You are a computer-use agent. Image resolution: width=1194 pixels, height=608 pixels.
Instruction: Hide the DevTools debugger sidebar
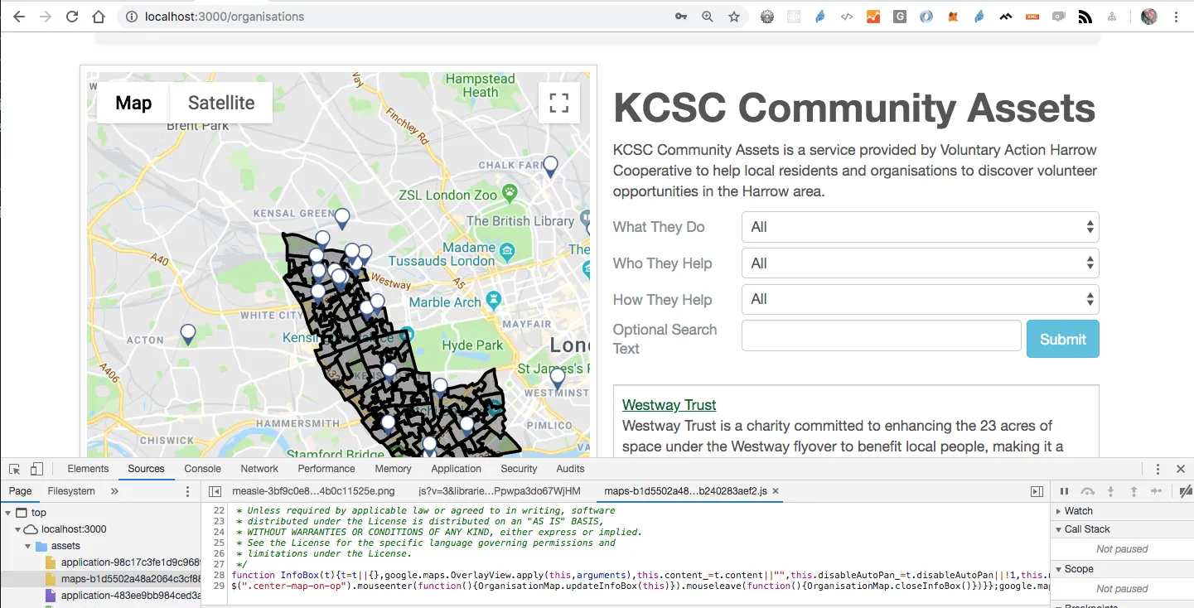click(x=1037, y=491)
